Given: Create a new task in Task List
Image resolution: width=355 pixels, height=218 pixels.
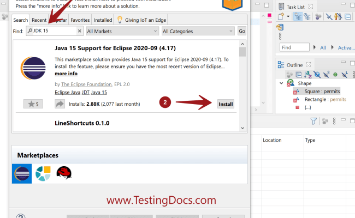Looking at the screenshot, I should 281,16.
